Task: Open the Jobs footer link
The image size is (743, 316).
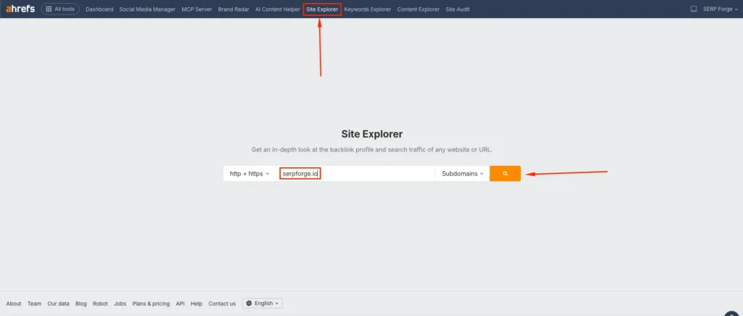Action: coord(120,304)
